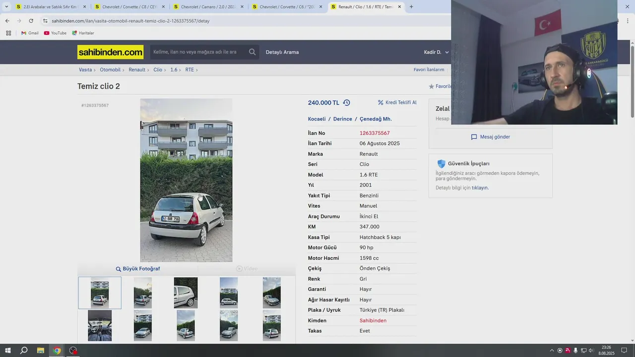Click the Derince location link
The width and height of the screenshot is (635, 357).
(343, 119)
